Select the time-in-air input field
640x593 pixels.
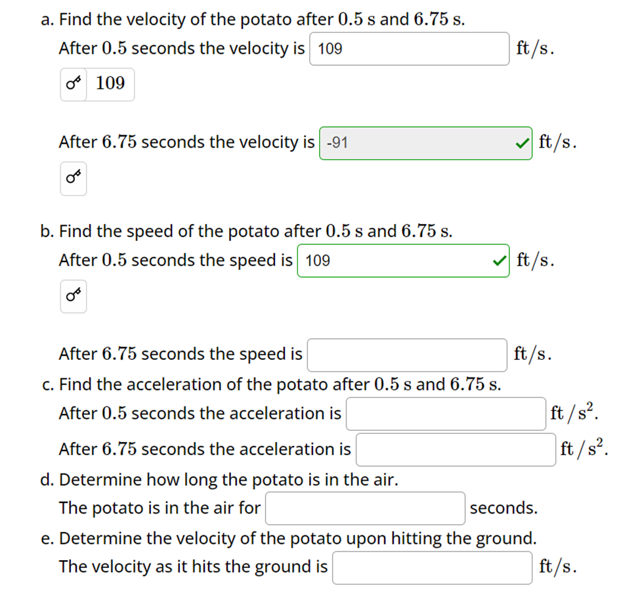point(365,508)
